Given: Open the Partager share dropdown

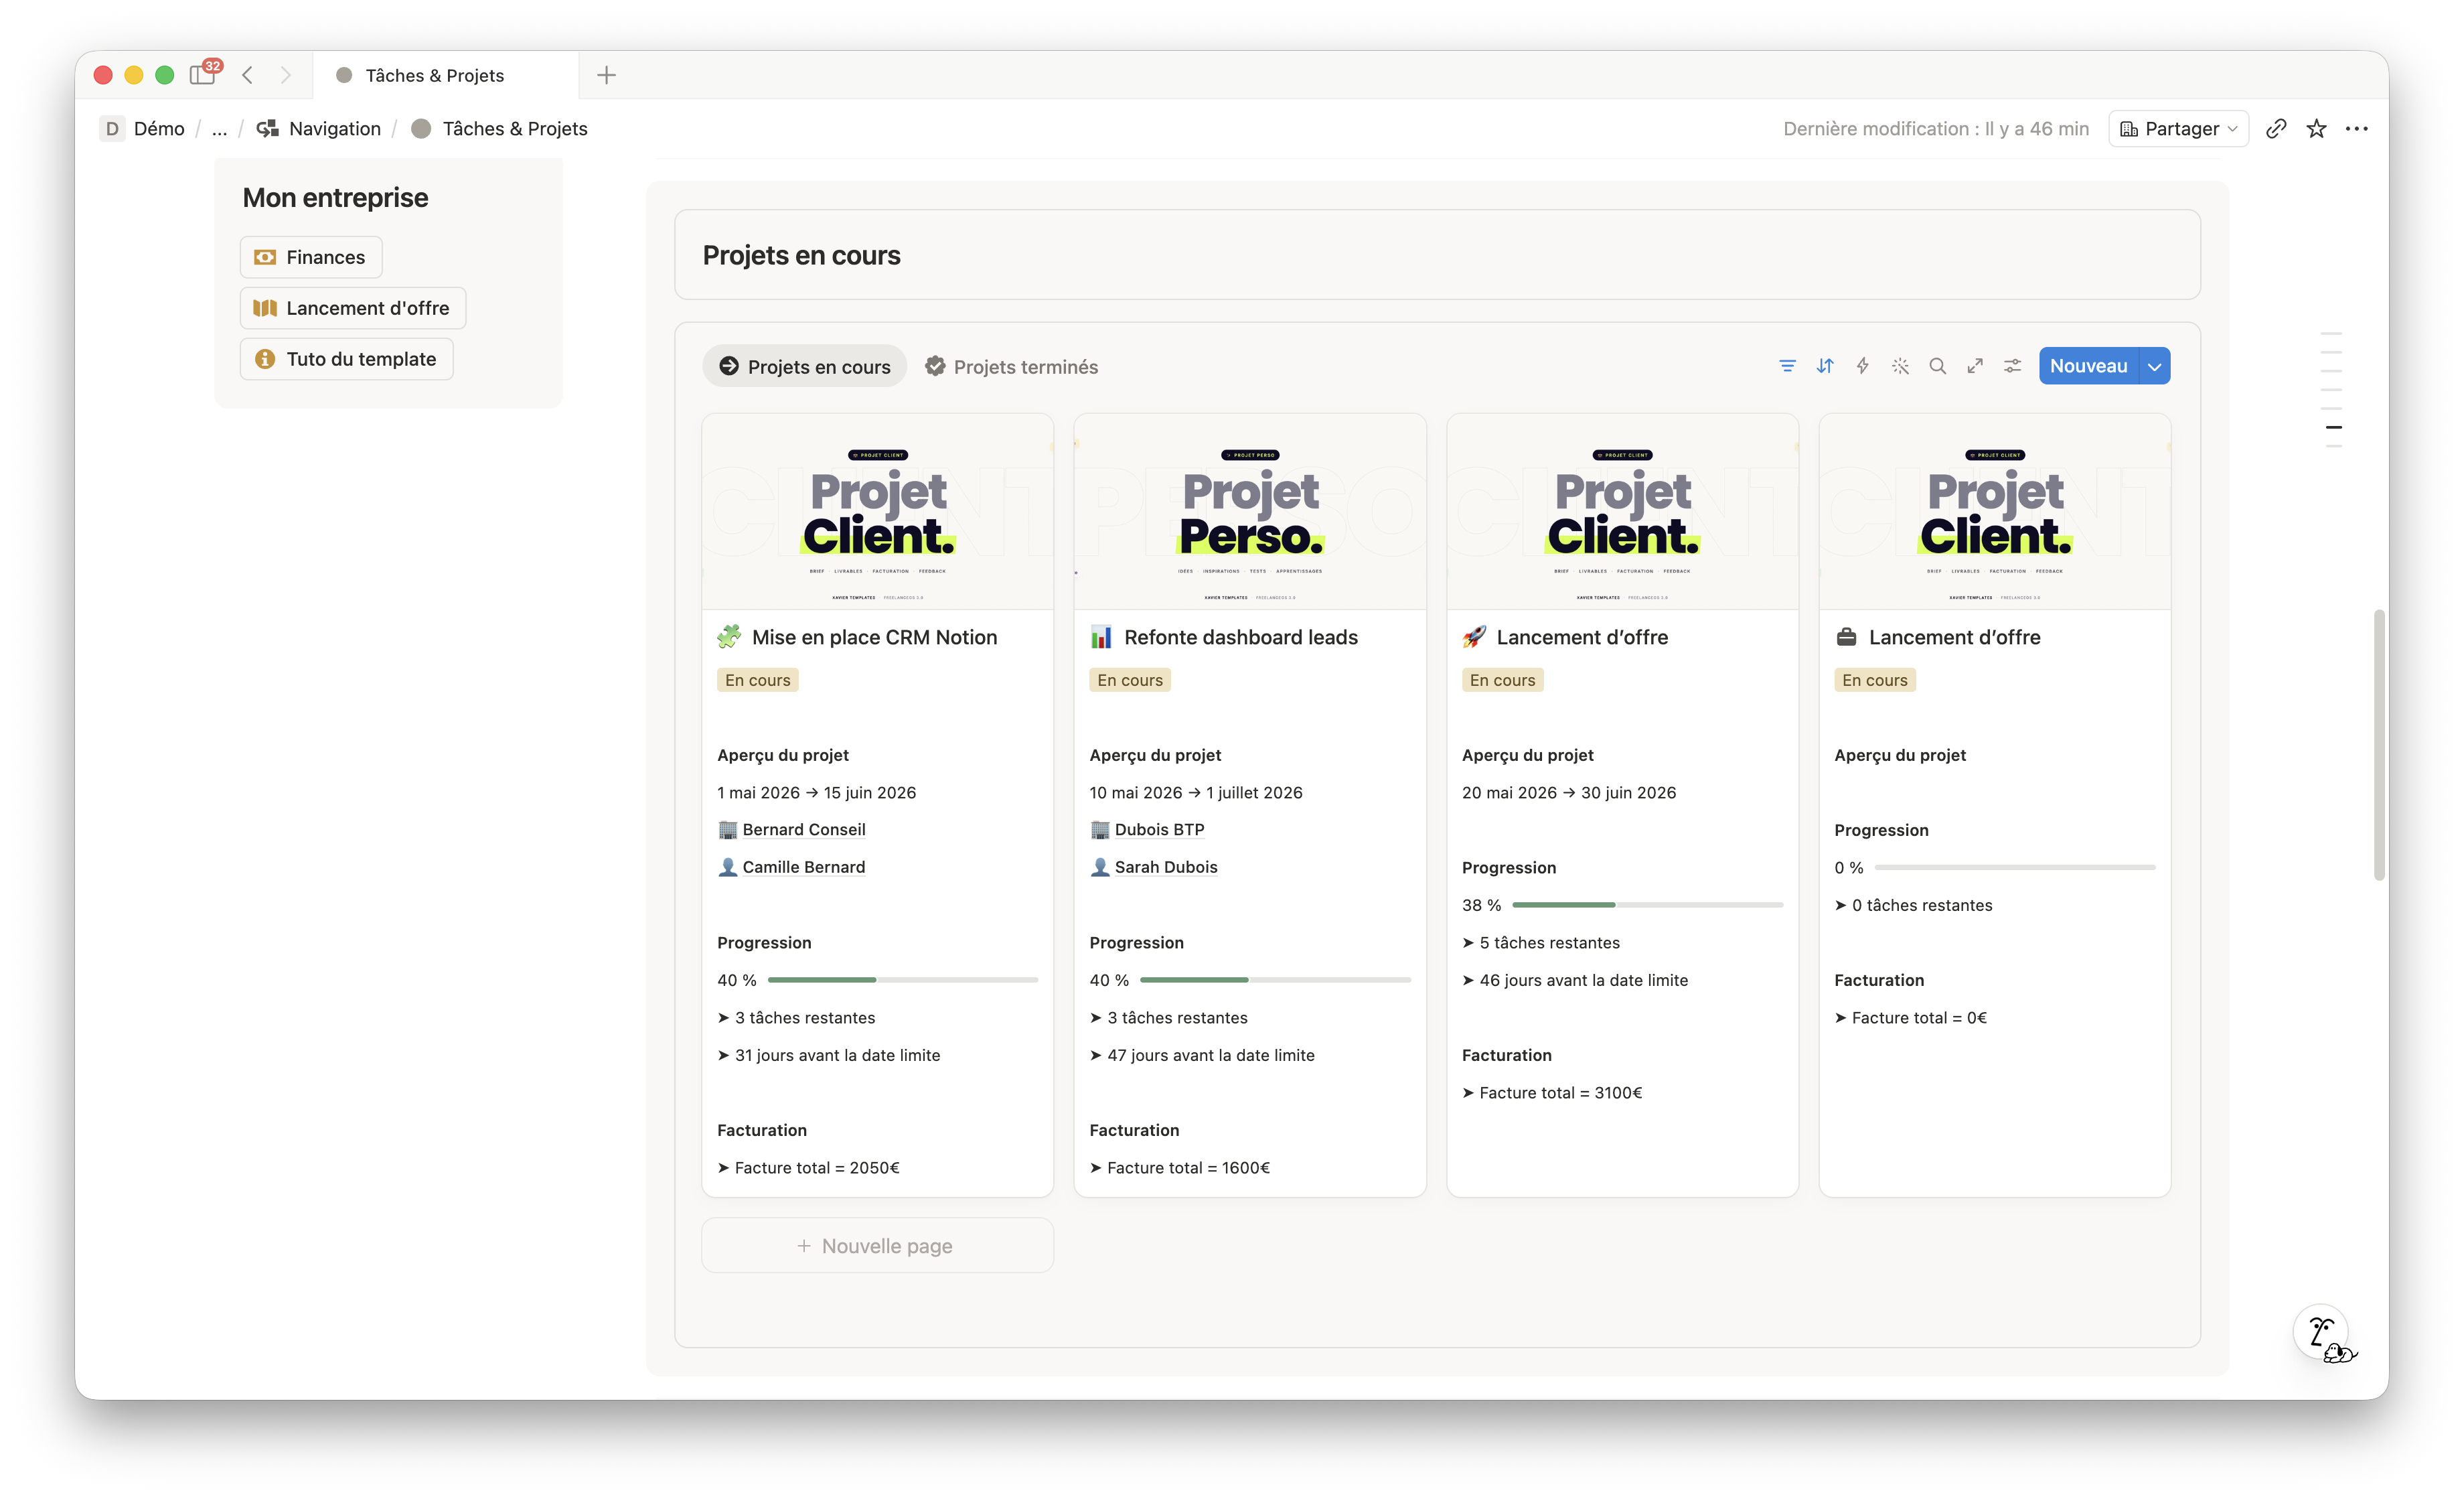Looking at the screenshot, I should tap(2178, 129).
